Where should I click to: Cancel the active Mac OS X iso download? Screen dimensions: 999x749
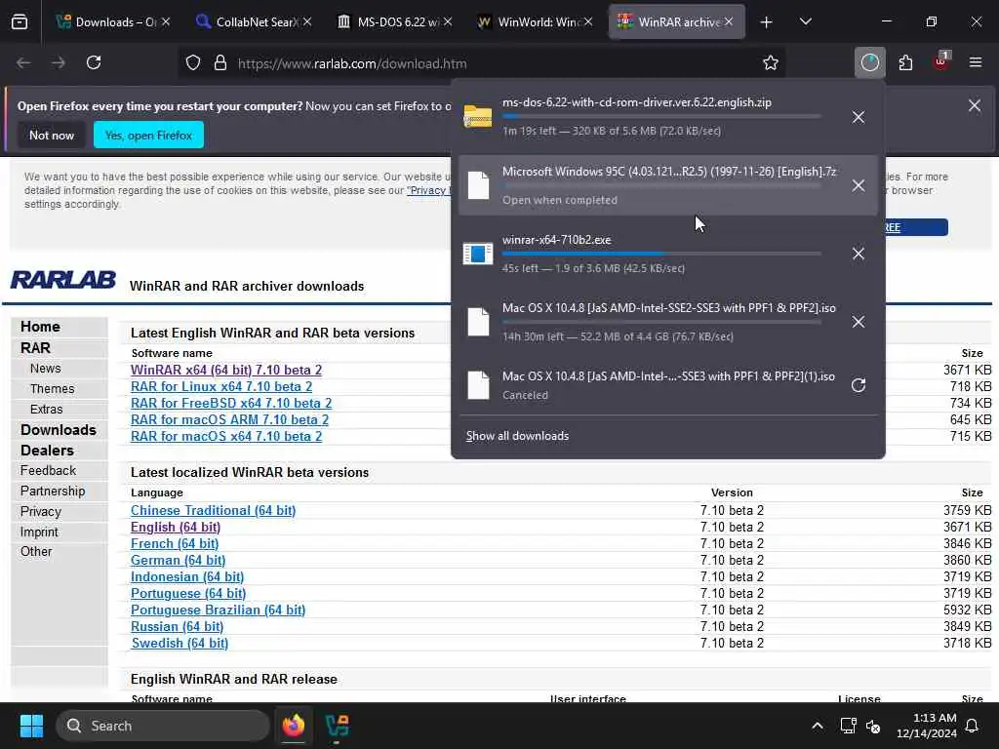click(x=859, y=322)
